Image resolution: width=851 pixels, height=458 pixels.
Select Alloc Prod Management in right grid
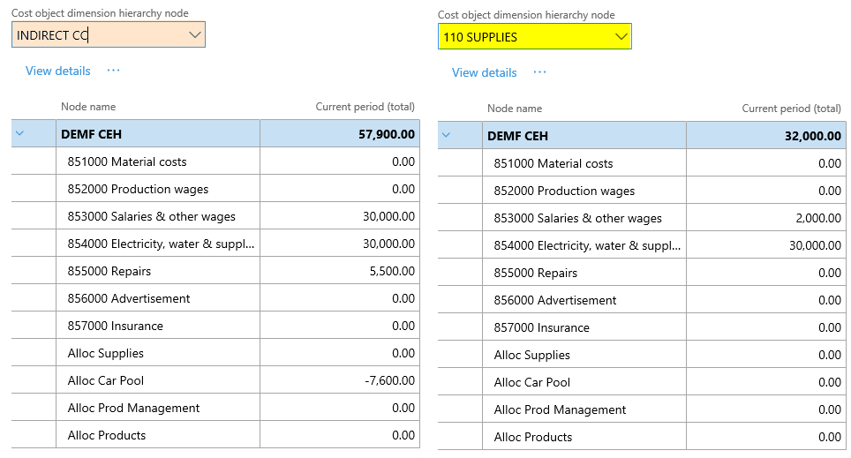tap(560, 409)
